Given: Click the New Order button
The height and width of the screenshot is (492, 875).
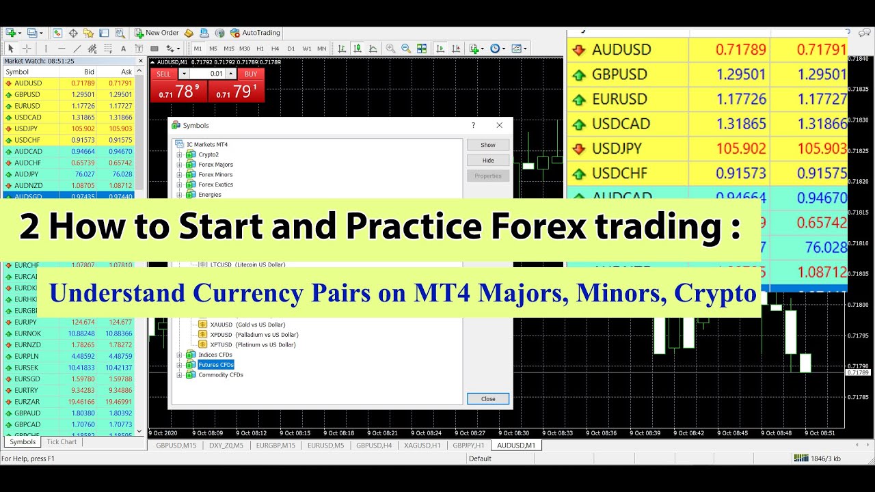Looking at the screenshot, I should 157,33.
